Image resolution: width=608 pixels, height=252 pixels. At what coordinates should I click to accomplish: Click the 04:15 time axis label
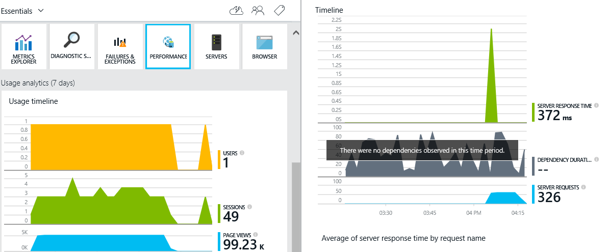pos(518,213)
